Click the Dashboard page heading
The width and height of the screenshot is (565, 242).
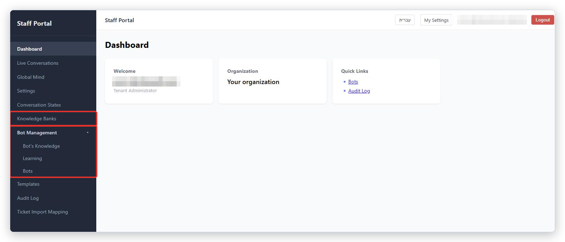pos(127,45)
